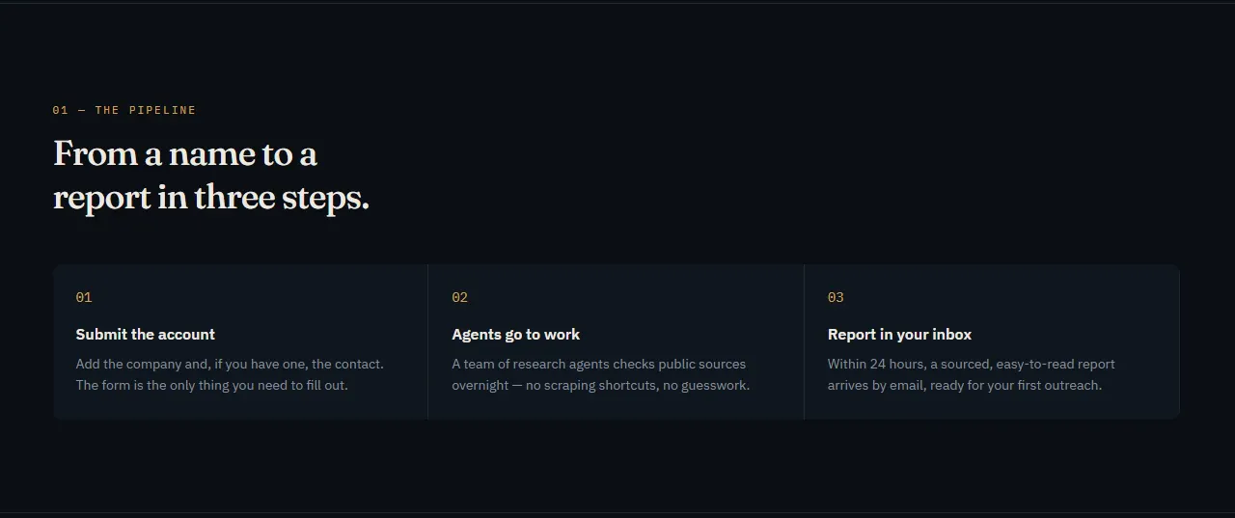
Task: Click the text "A team of research agents checks public sources"
Action: (599, 365)
